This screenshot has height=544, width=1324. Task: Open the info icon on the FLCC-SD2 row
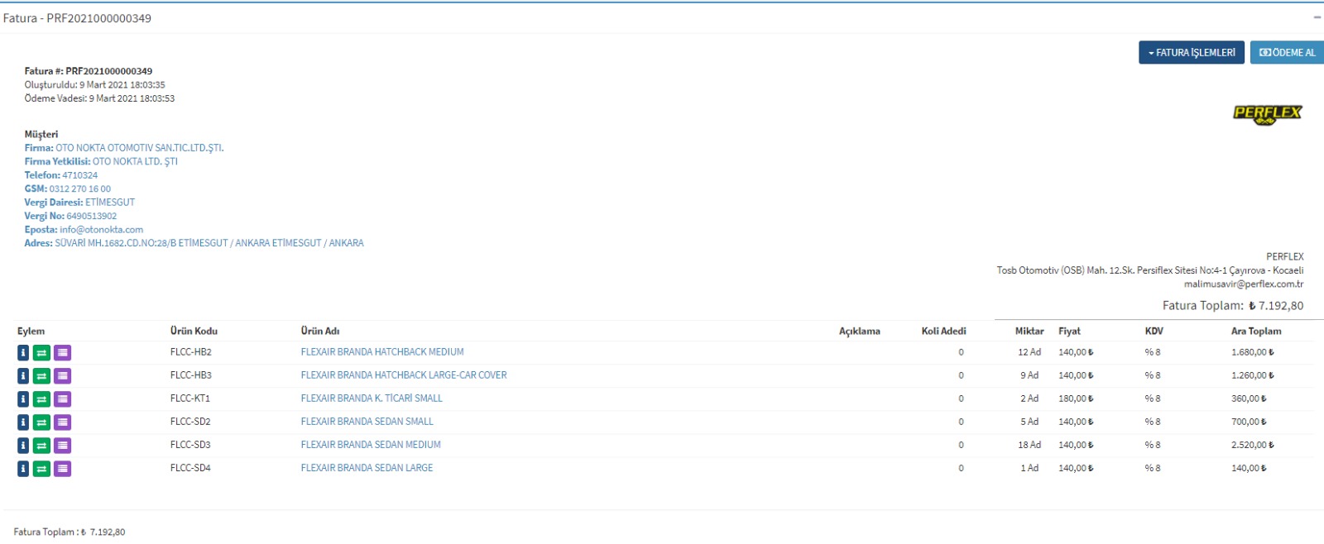23,422
